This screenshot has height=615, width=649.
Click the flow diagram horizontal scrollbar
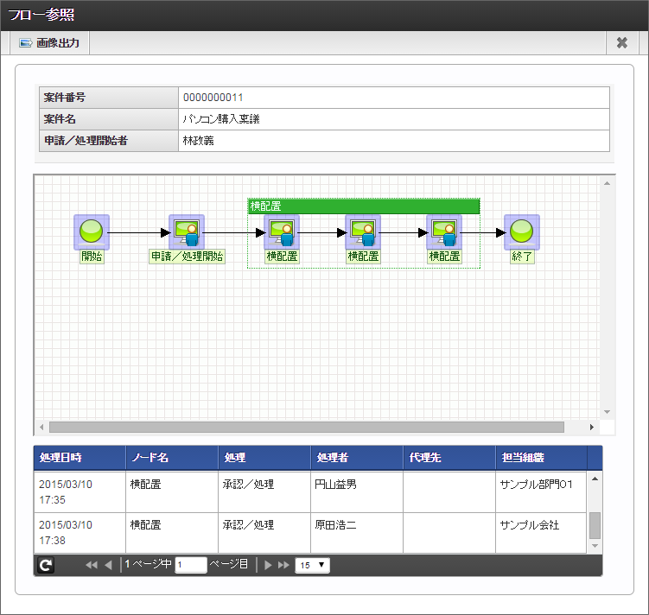pos(306,427)
